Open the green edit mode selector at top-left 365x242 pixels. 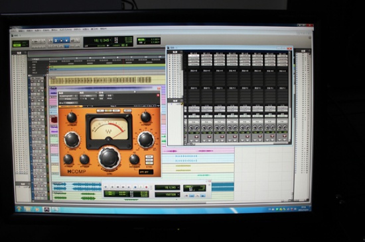coord(21,44)
